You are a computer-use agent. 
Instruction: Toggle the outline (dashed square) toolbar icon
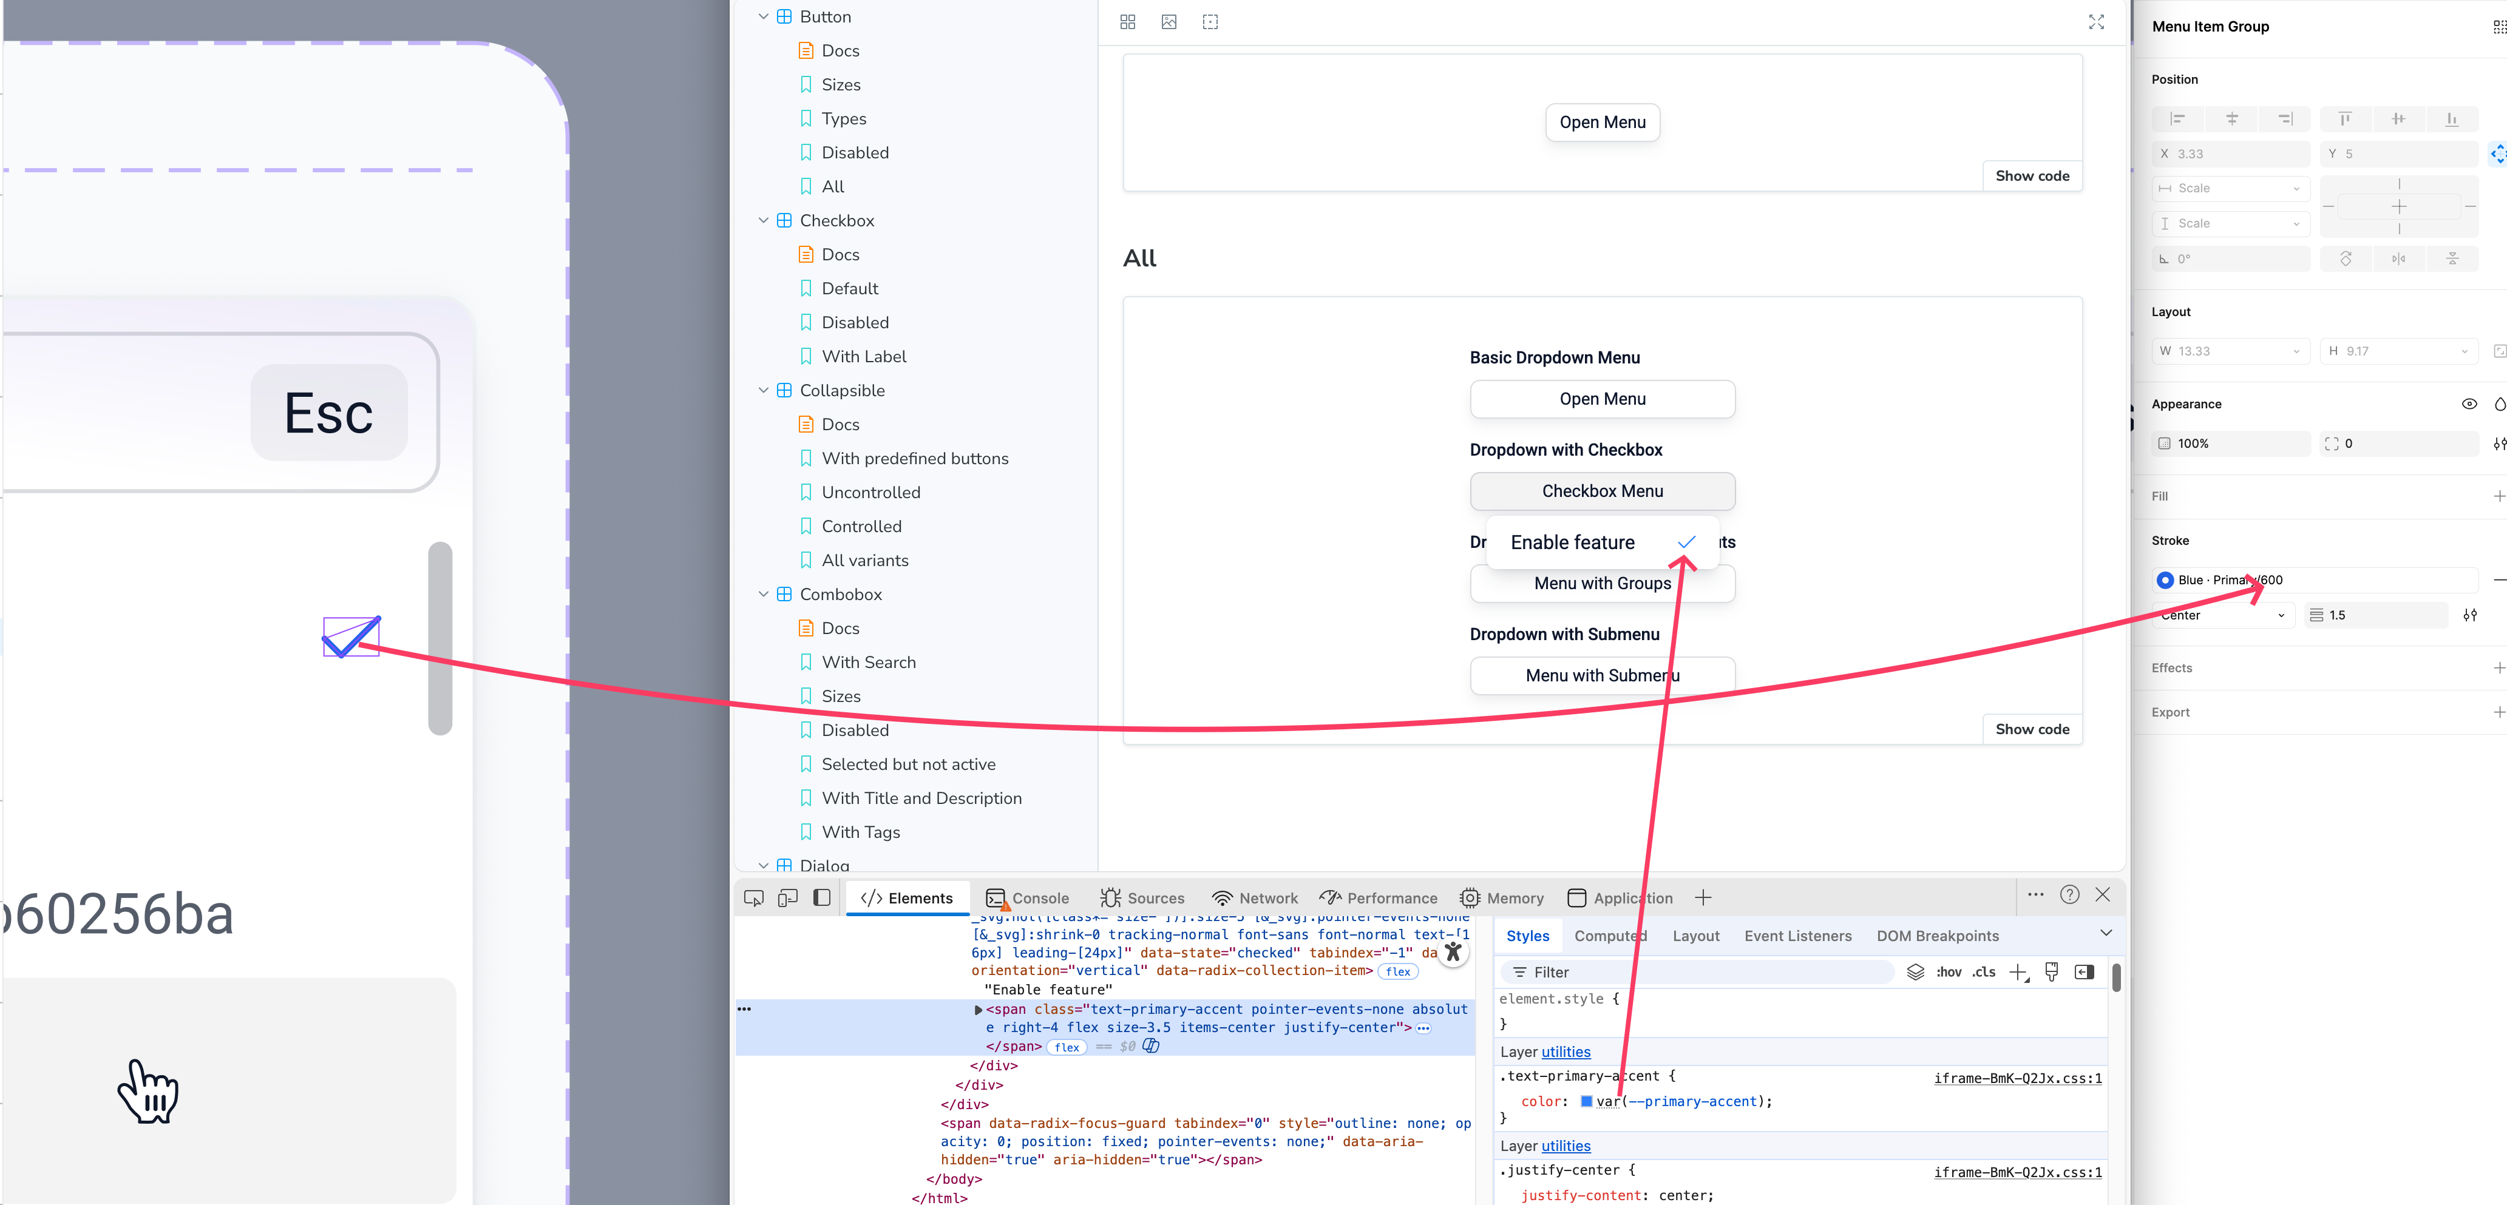click(x=1210, y=22)
